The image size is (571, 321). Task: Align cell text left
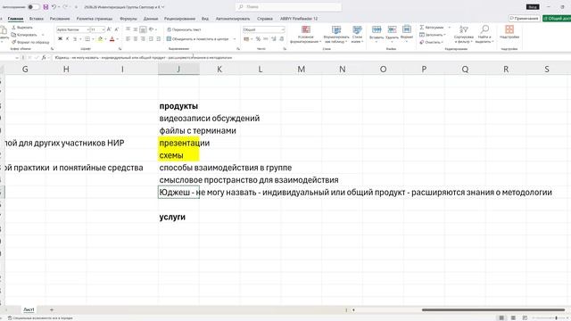coord(128,39)
